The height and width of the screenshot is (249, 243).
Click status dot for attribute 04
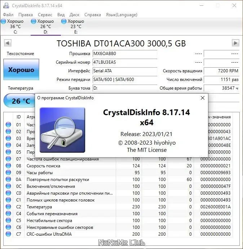(8, 145)
